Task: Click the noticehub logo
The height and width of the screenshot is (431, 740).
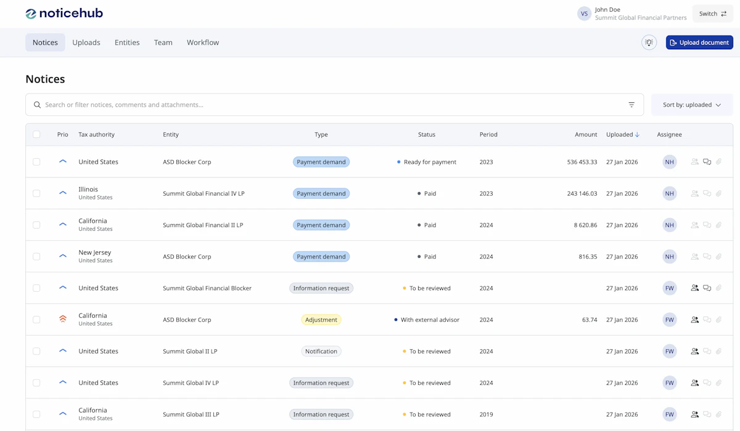Action: [64, 14]
